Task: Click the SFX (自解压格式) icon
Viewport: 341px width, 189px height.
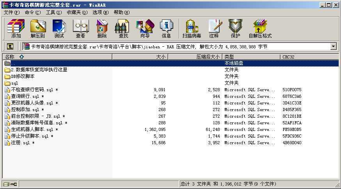Action: tap(260, 28)
